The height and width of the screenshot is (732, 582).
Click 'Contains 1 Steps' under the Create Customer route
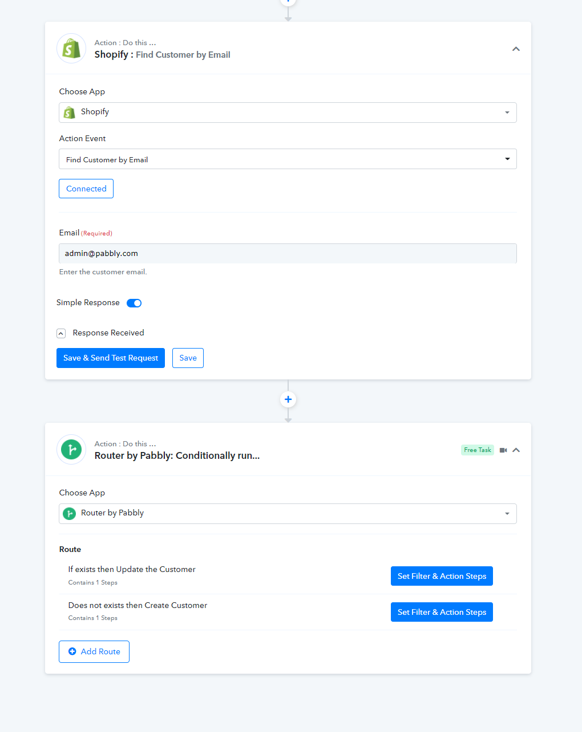click(93, 618)
